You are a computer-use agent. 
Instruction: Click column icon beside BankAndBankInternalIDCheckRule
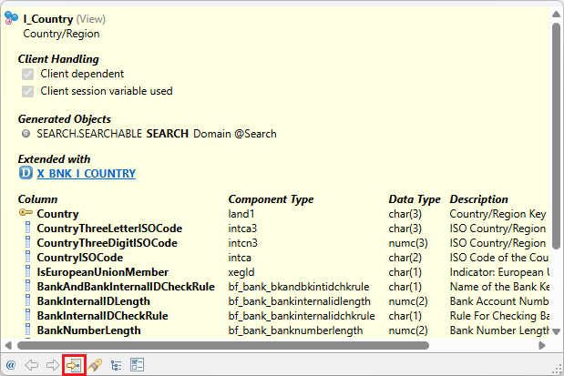coord(27,286)
